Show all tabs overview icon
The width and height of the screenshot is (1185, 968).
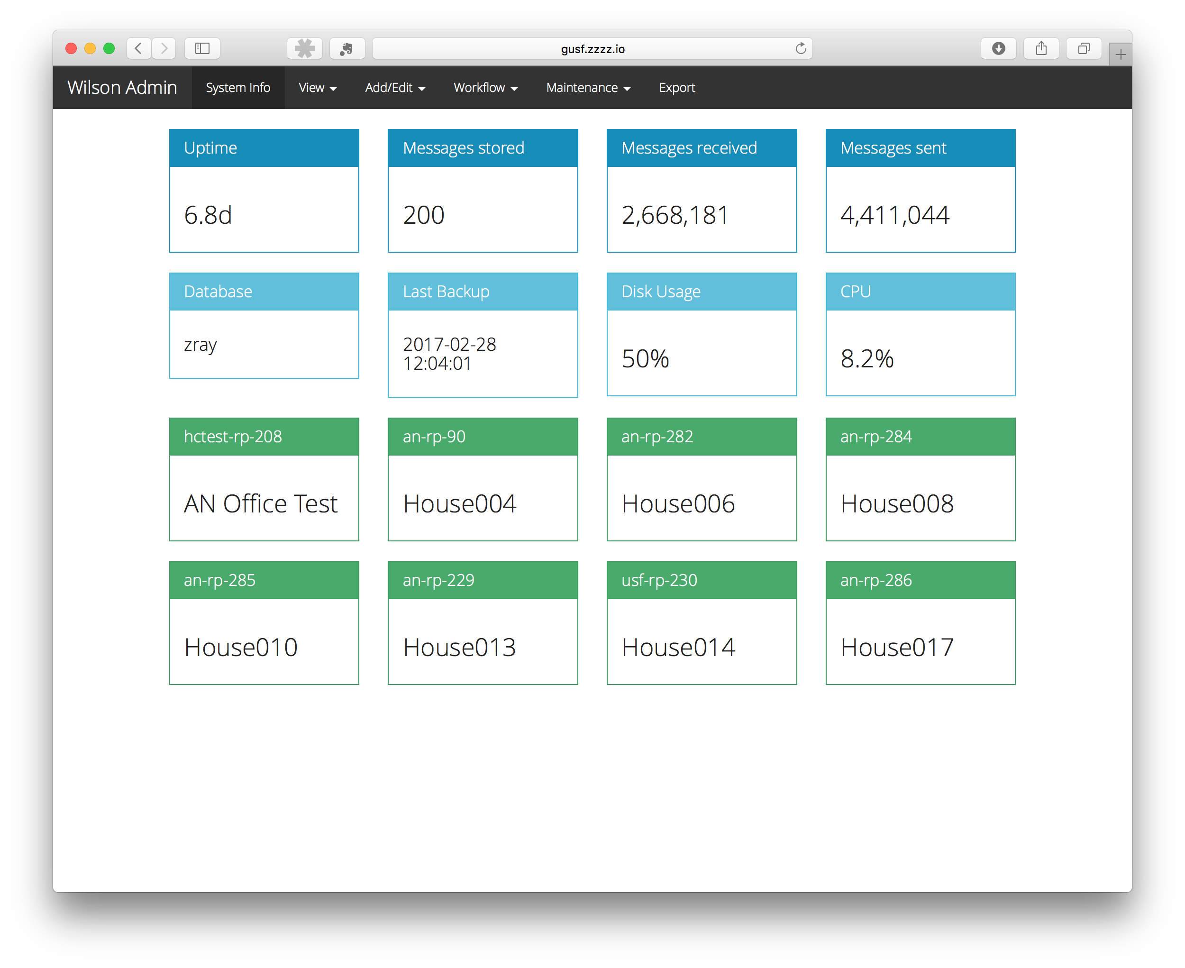click(1084, 48)
